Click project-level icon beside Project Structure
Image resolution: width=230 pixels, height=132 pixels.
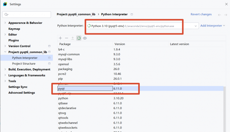pyautogui.click(x=49, y=64)
